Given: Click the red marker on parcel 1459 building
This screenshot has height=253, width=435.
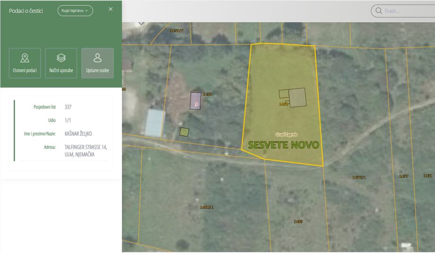Looking at the screenshot, I should tap(196, 104).
